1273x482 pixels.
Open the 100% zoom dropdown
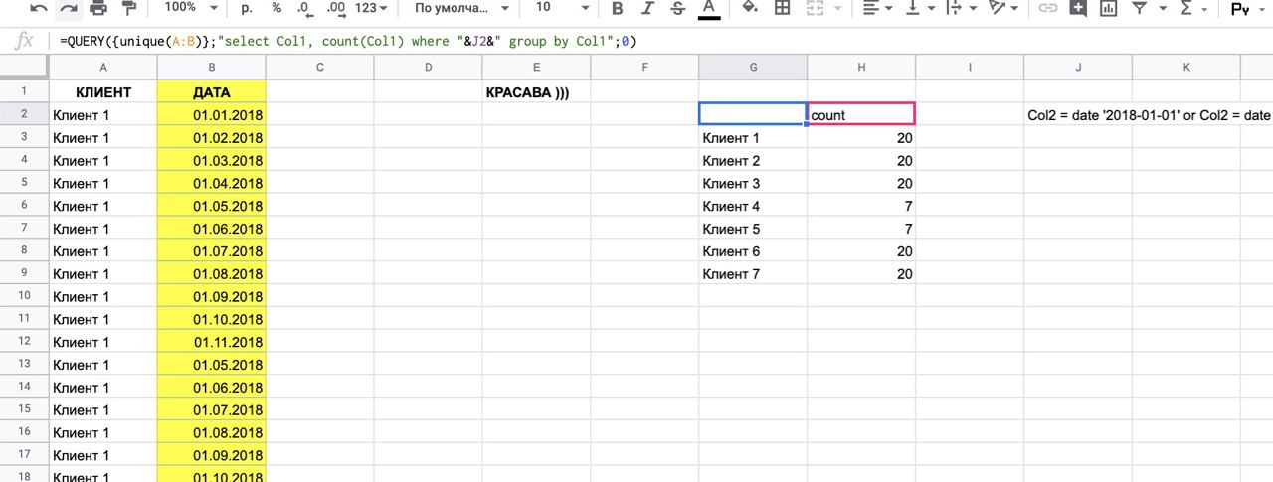[192, 8]
